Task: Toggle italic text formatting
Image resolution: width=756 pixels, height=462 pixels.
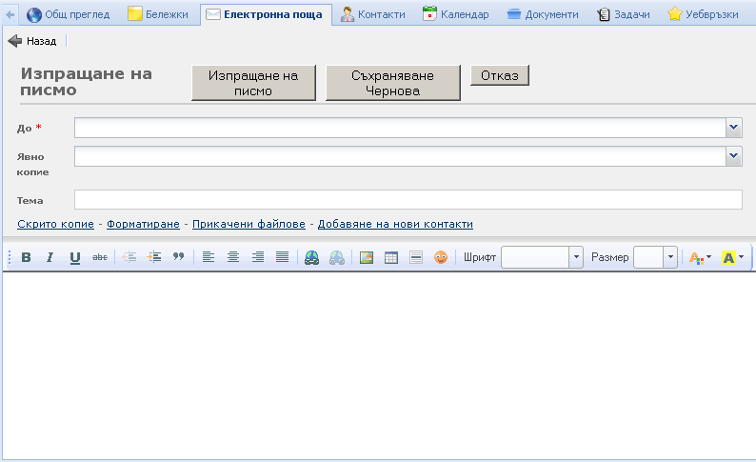Action: point(50,257)
